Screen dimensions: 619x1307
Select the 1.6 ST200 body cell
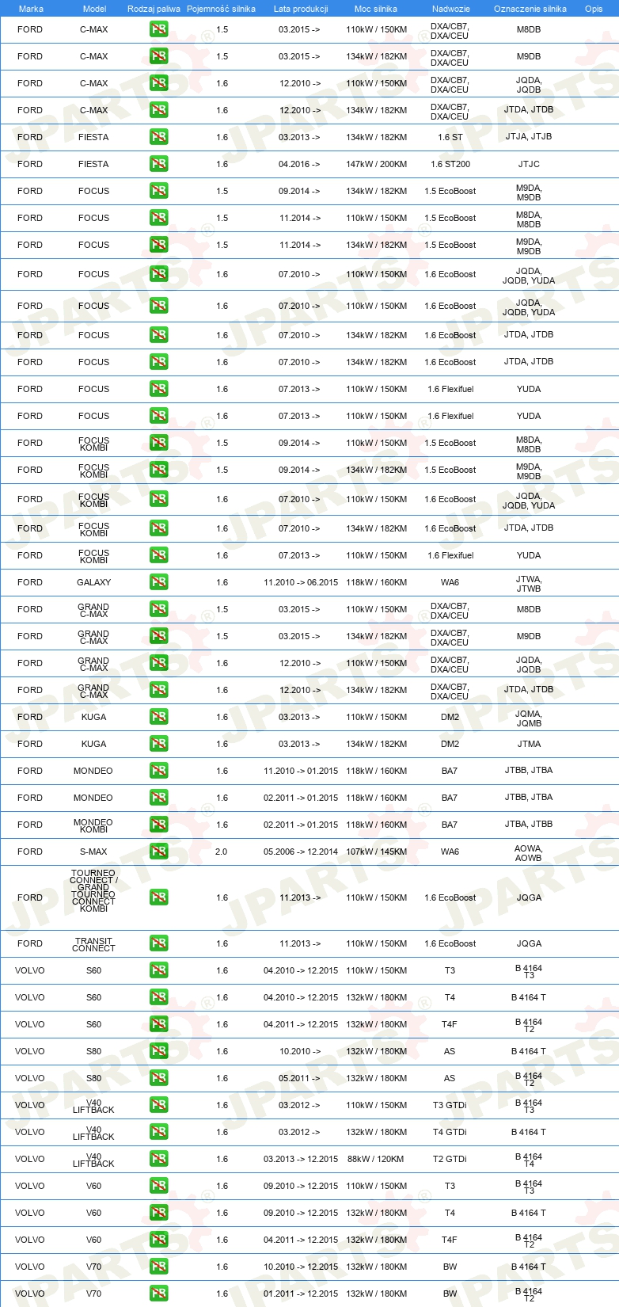pyautogui.click(x=450, y=164)
